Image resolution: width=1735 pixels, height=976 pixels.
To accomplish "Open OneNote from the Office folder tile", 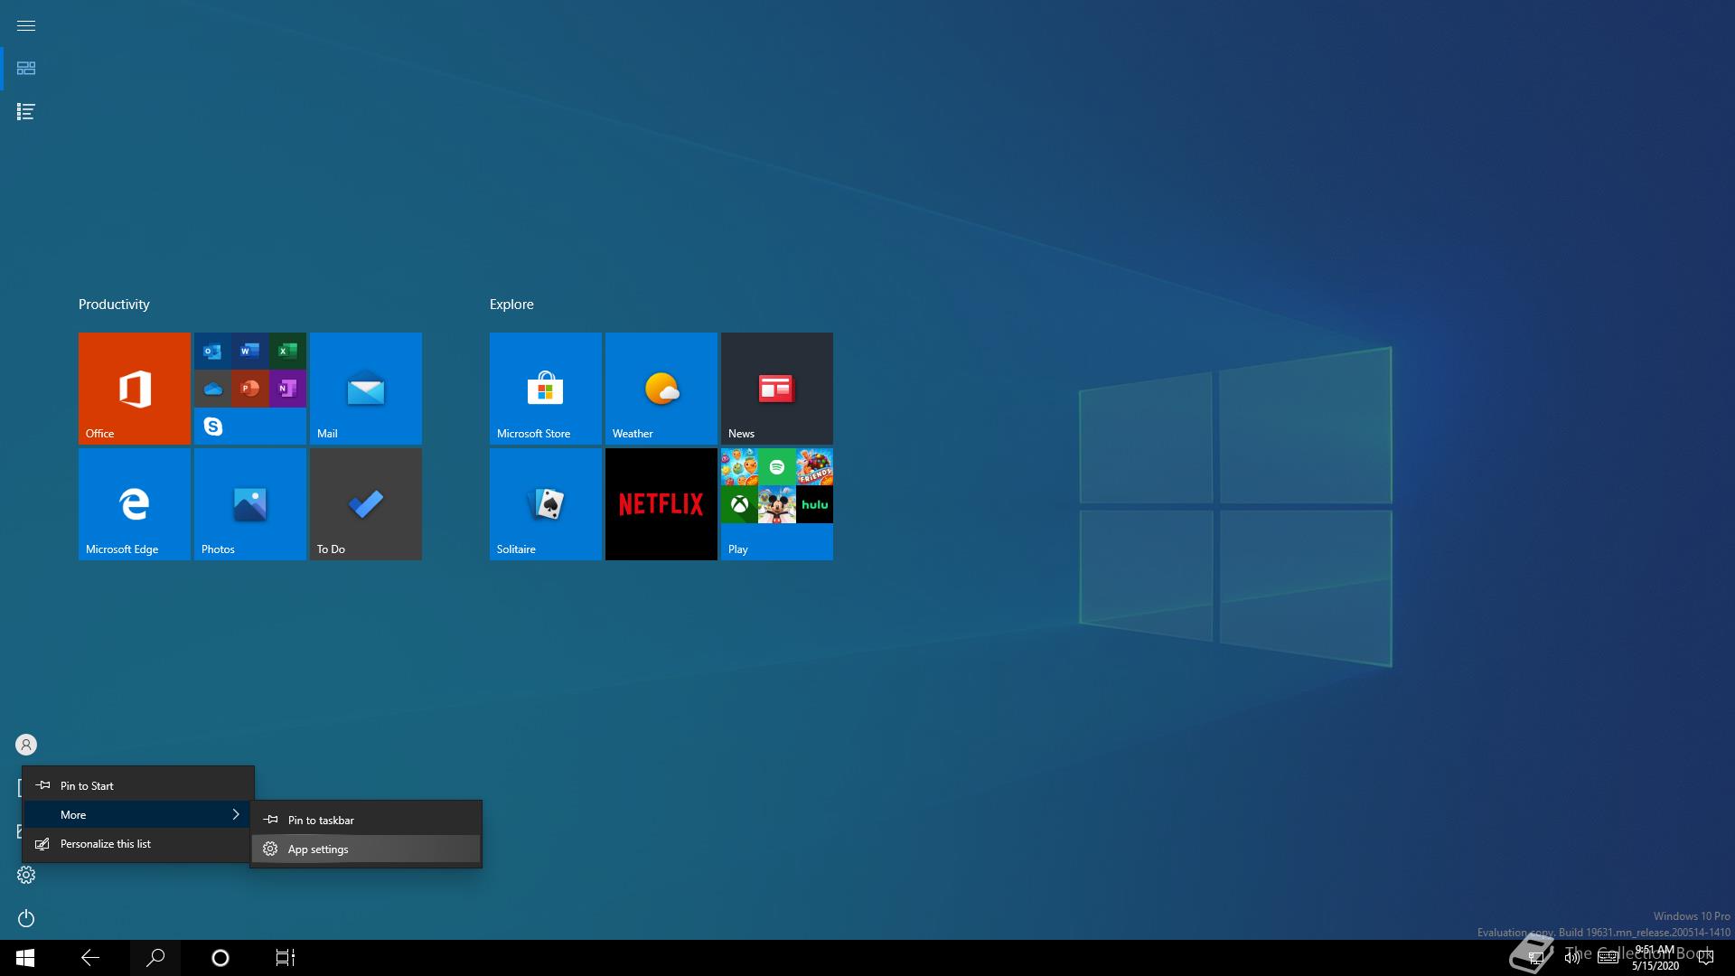I will tap(287, 389).
